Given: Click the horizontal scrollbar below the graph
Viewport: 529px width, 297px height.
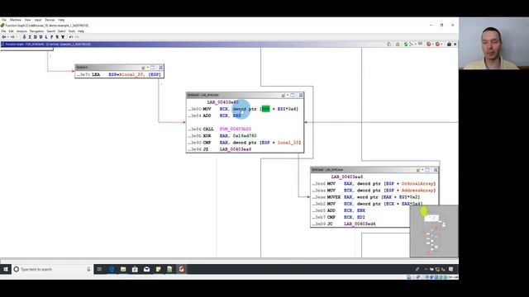Looking at the screenshot, I should (229, 261).
